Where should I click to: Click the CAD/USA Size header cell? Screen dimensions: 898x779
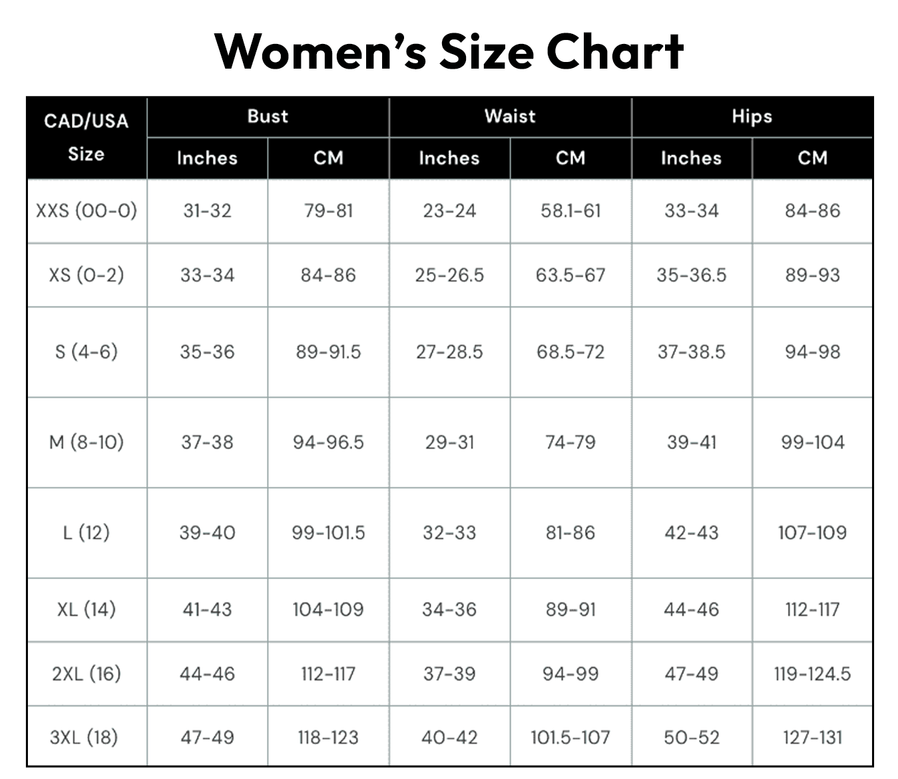[x=87, y=137]
